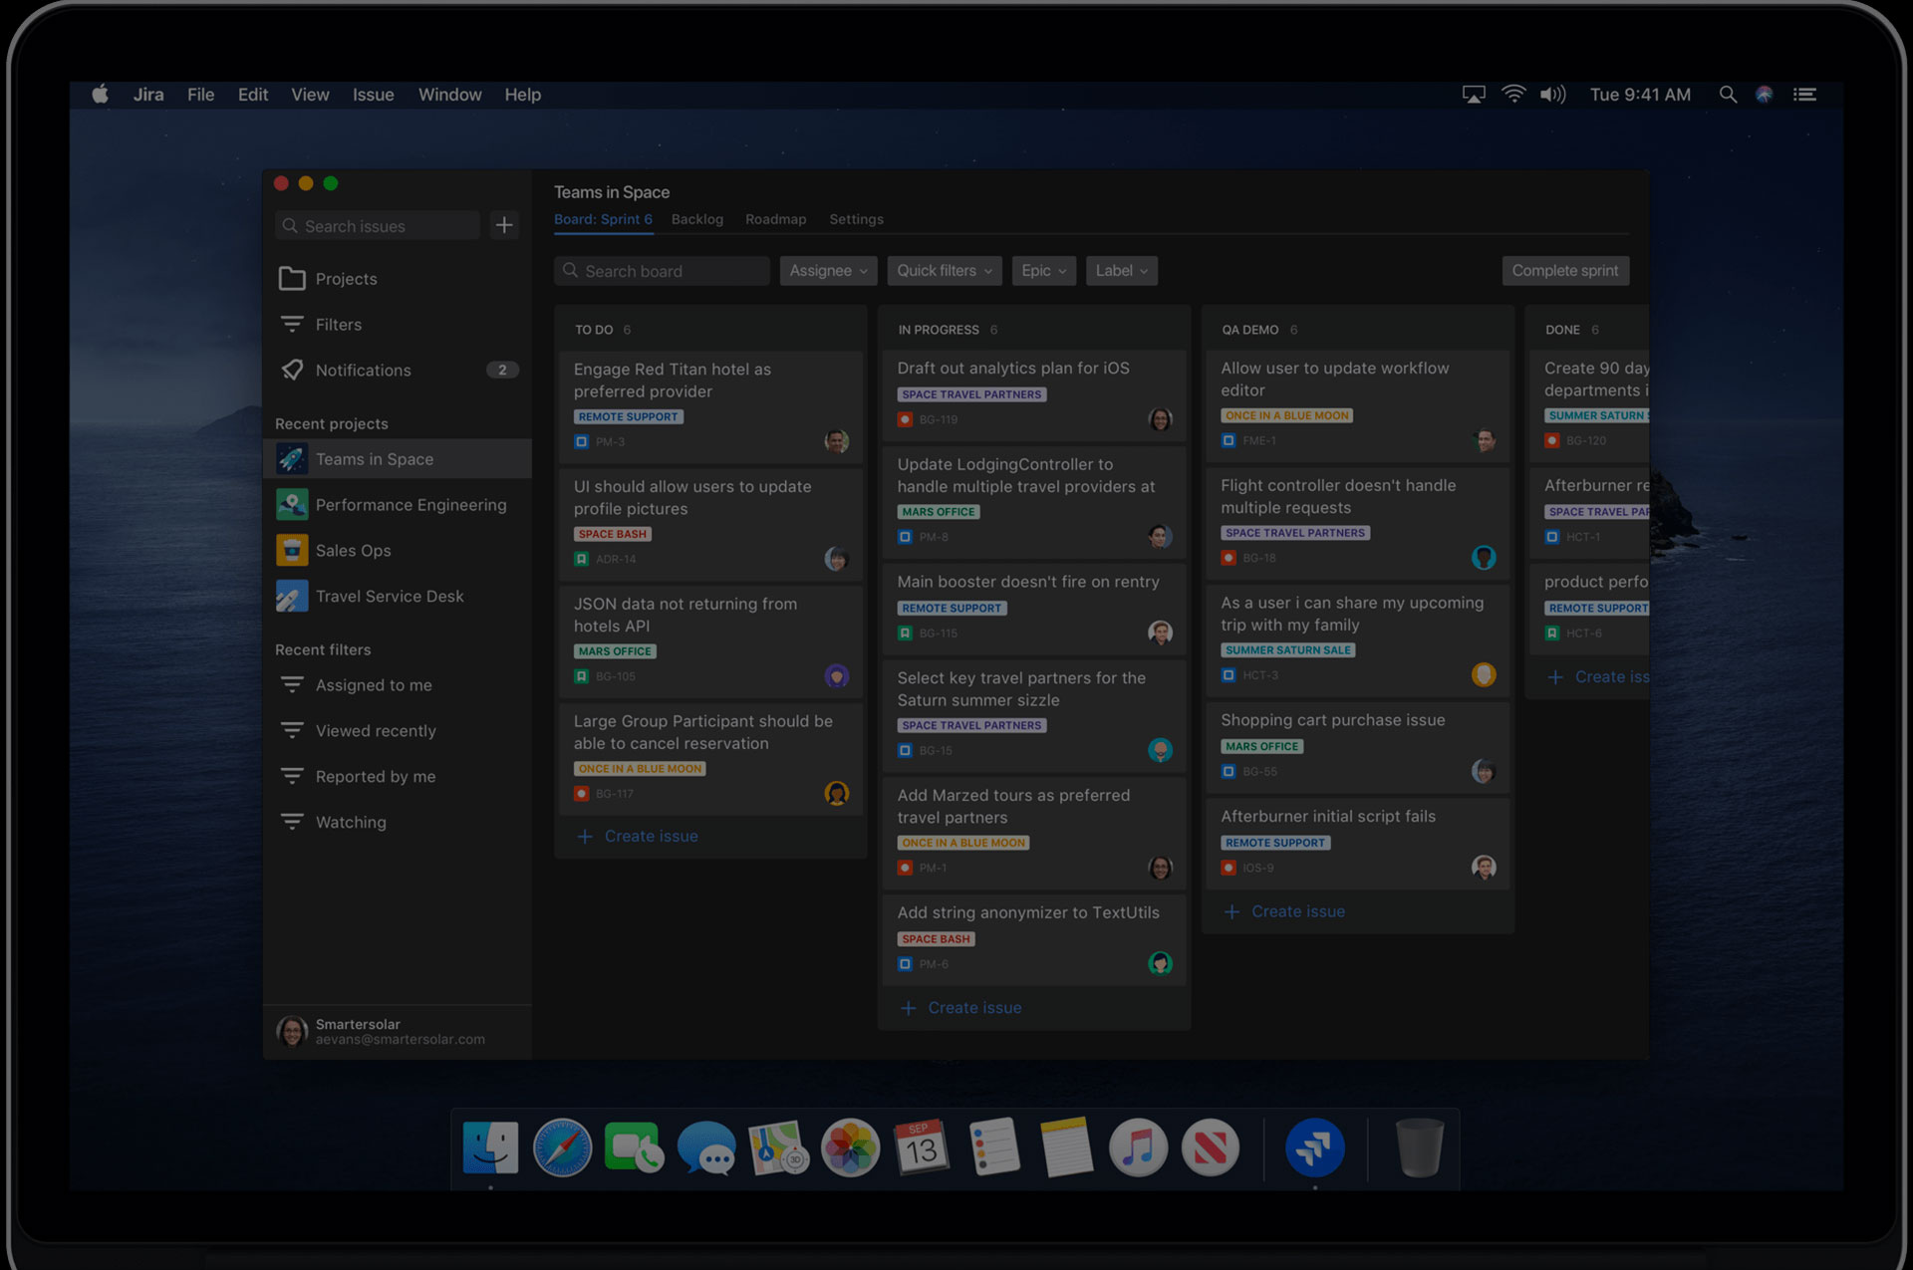Click the plus icon beside Search issues
This screenshot has width=1913, height=1270.
(x=504, y=226)
